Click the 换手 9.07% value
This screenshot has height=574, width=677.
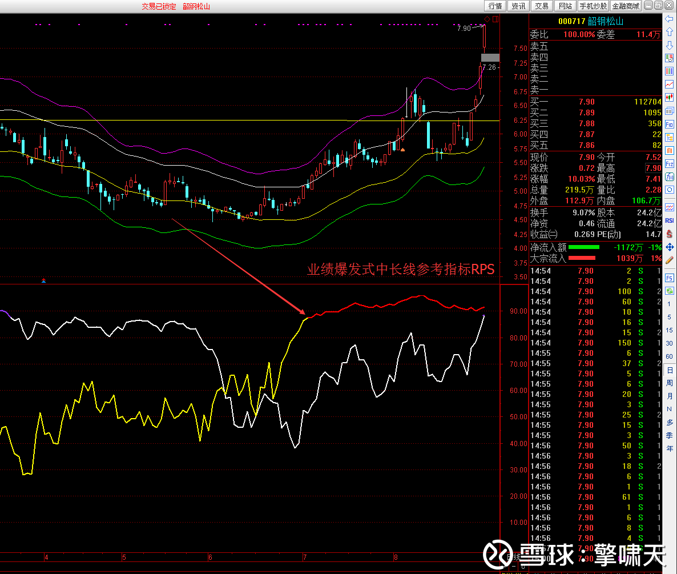pos(584,212)
